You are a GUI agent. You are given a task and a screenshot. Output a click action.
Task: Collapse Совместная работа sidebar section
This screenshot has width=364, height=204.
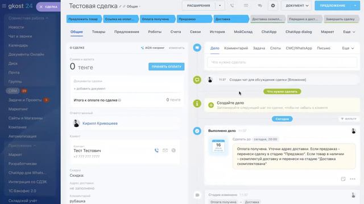pyautogui.click(x=28, y=18)
